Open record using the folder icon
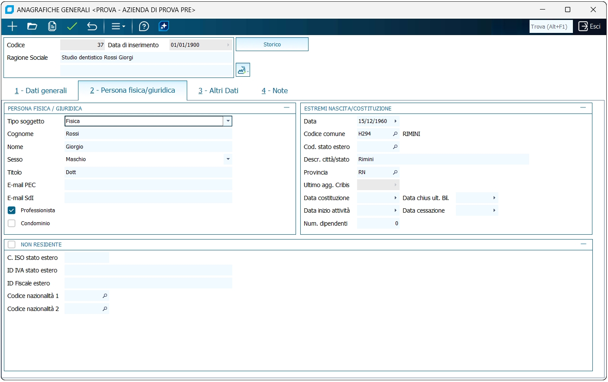Screen dimensions: 608x382 click(x=32, y=26)
